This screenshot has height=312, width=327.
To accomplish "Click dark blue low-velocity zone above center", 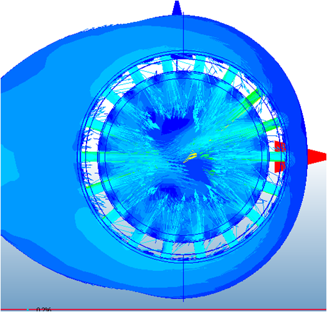I will pos(175,125).
